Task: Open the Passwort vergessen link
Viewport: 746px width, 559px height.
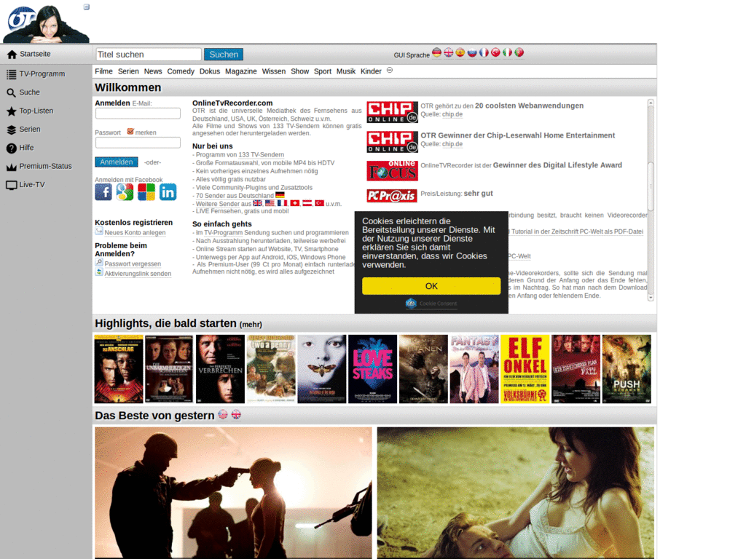Action: (133, 263)
